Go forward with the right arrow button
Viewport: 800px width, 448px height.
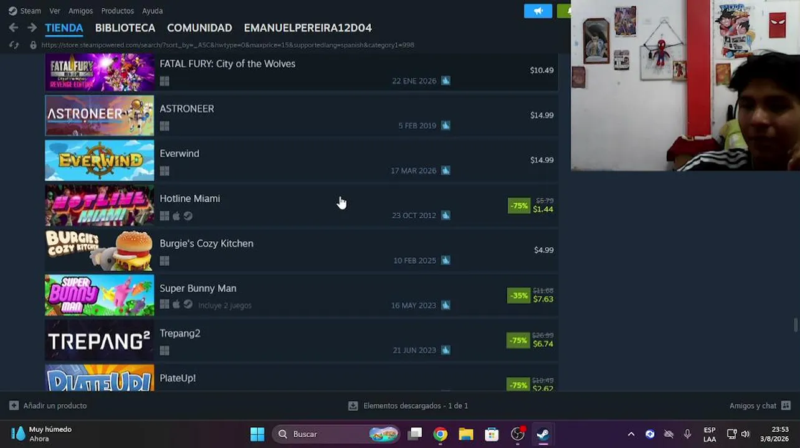(x=32, y=28)
